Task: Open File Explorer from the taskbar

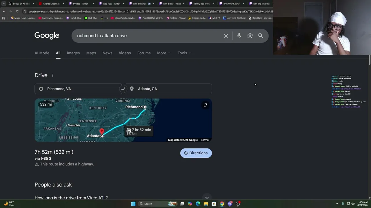Action: 206,204
